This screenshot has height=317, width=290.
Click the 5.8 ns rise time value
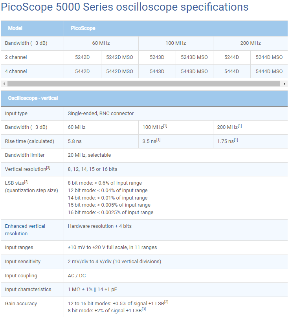[75, 141]
